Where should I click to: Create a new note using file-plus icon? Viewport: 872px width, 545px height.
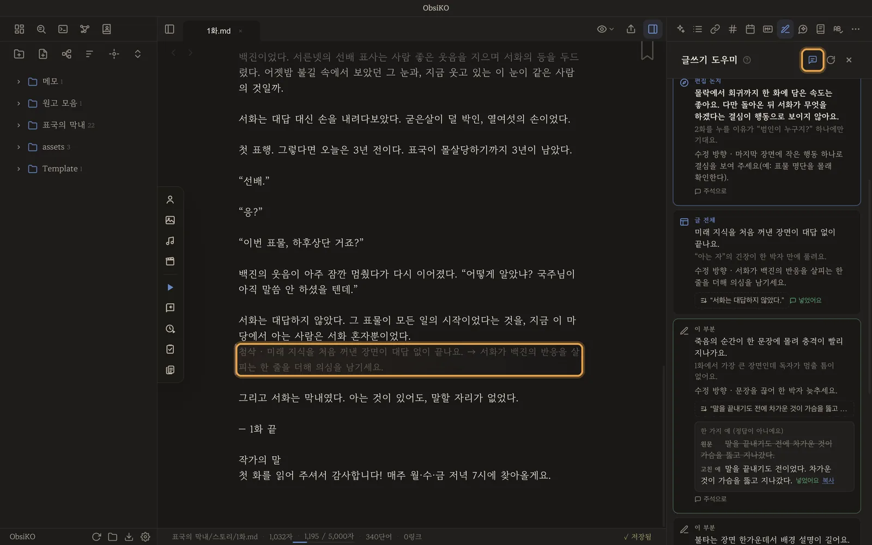pos(43,54)
